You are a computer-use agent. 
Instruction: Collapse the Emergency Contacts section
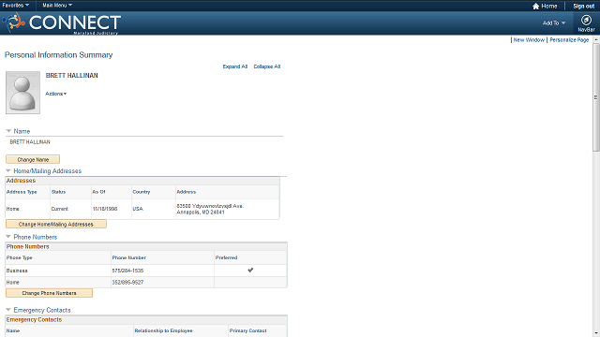(8, 310)
